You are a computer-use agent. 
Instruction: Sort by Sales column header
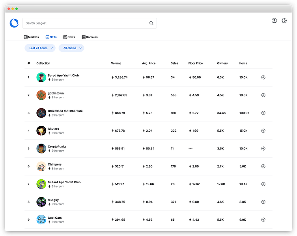tap(174, 63)
